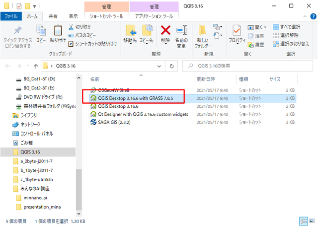Open ネットワーク in the navigation pane
The image size is (318, 226).
[26, 125]
